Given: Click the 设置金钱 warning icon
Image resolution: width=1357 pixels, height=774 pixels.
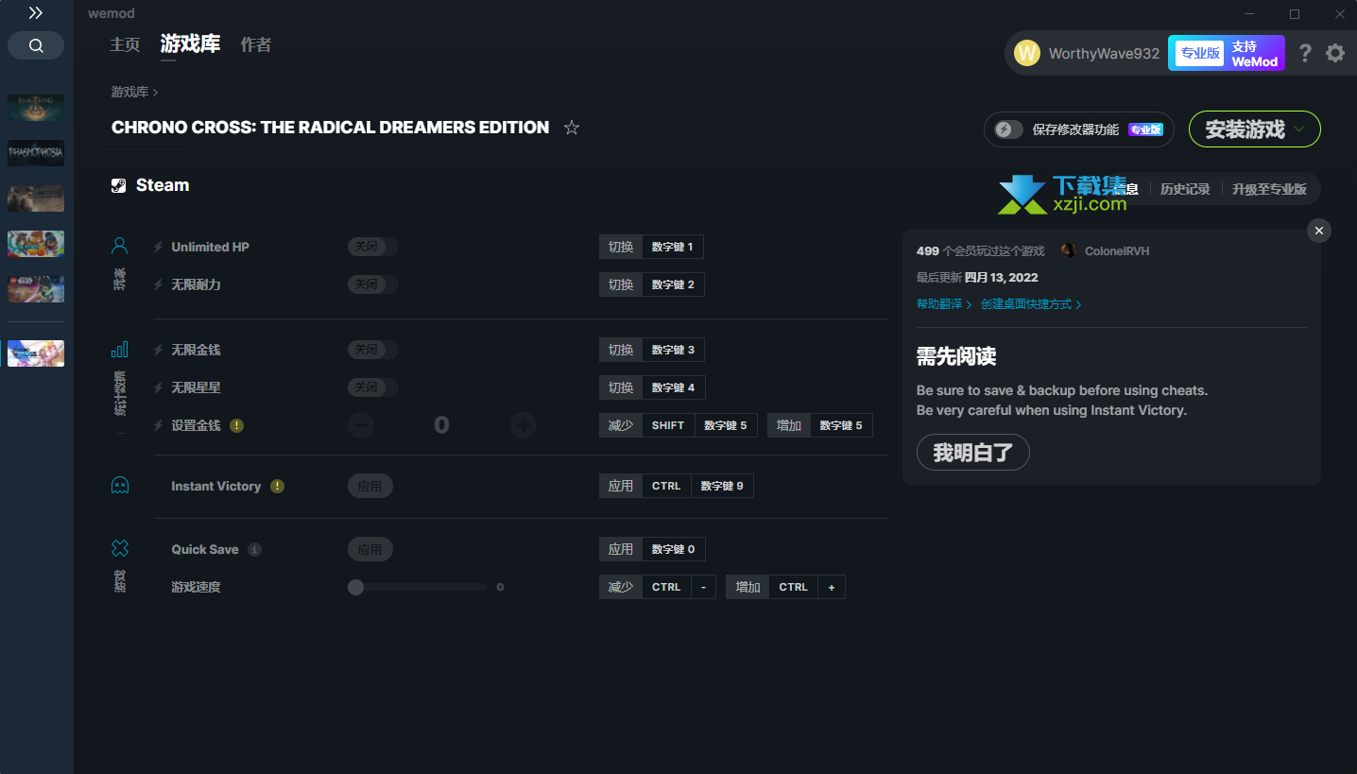Looking at the screenshot, I should pos(236,425).
